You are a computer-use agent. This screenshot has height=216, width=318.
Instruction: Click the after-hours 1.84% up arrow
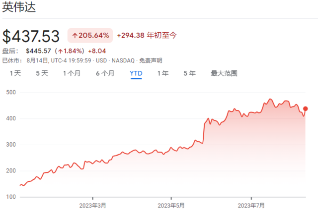pyautogui.click(x=60, y=51)
